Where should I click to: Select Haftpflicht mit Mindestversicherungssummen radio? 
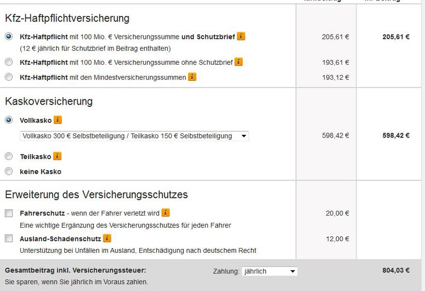pyautogui.click(x=8, y=77)
